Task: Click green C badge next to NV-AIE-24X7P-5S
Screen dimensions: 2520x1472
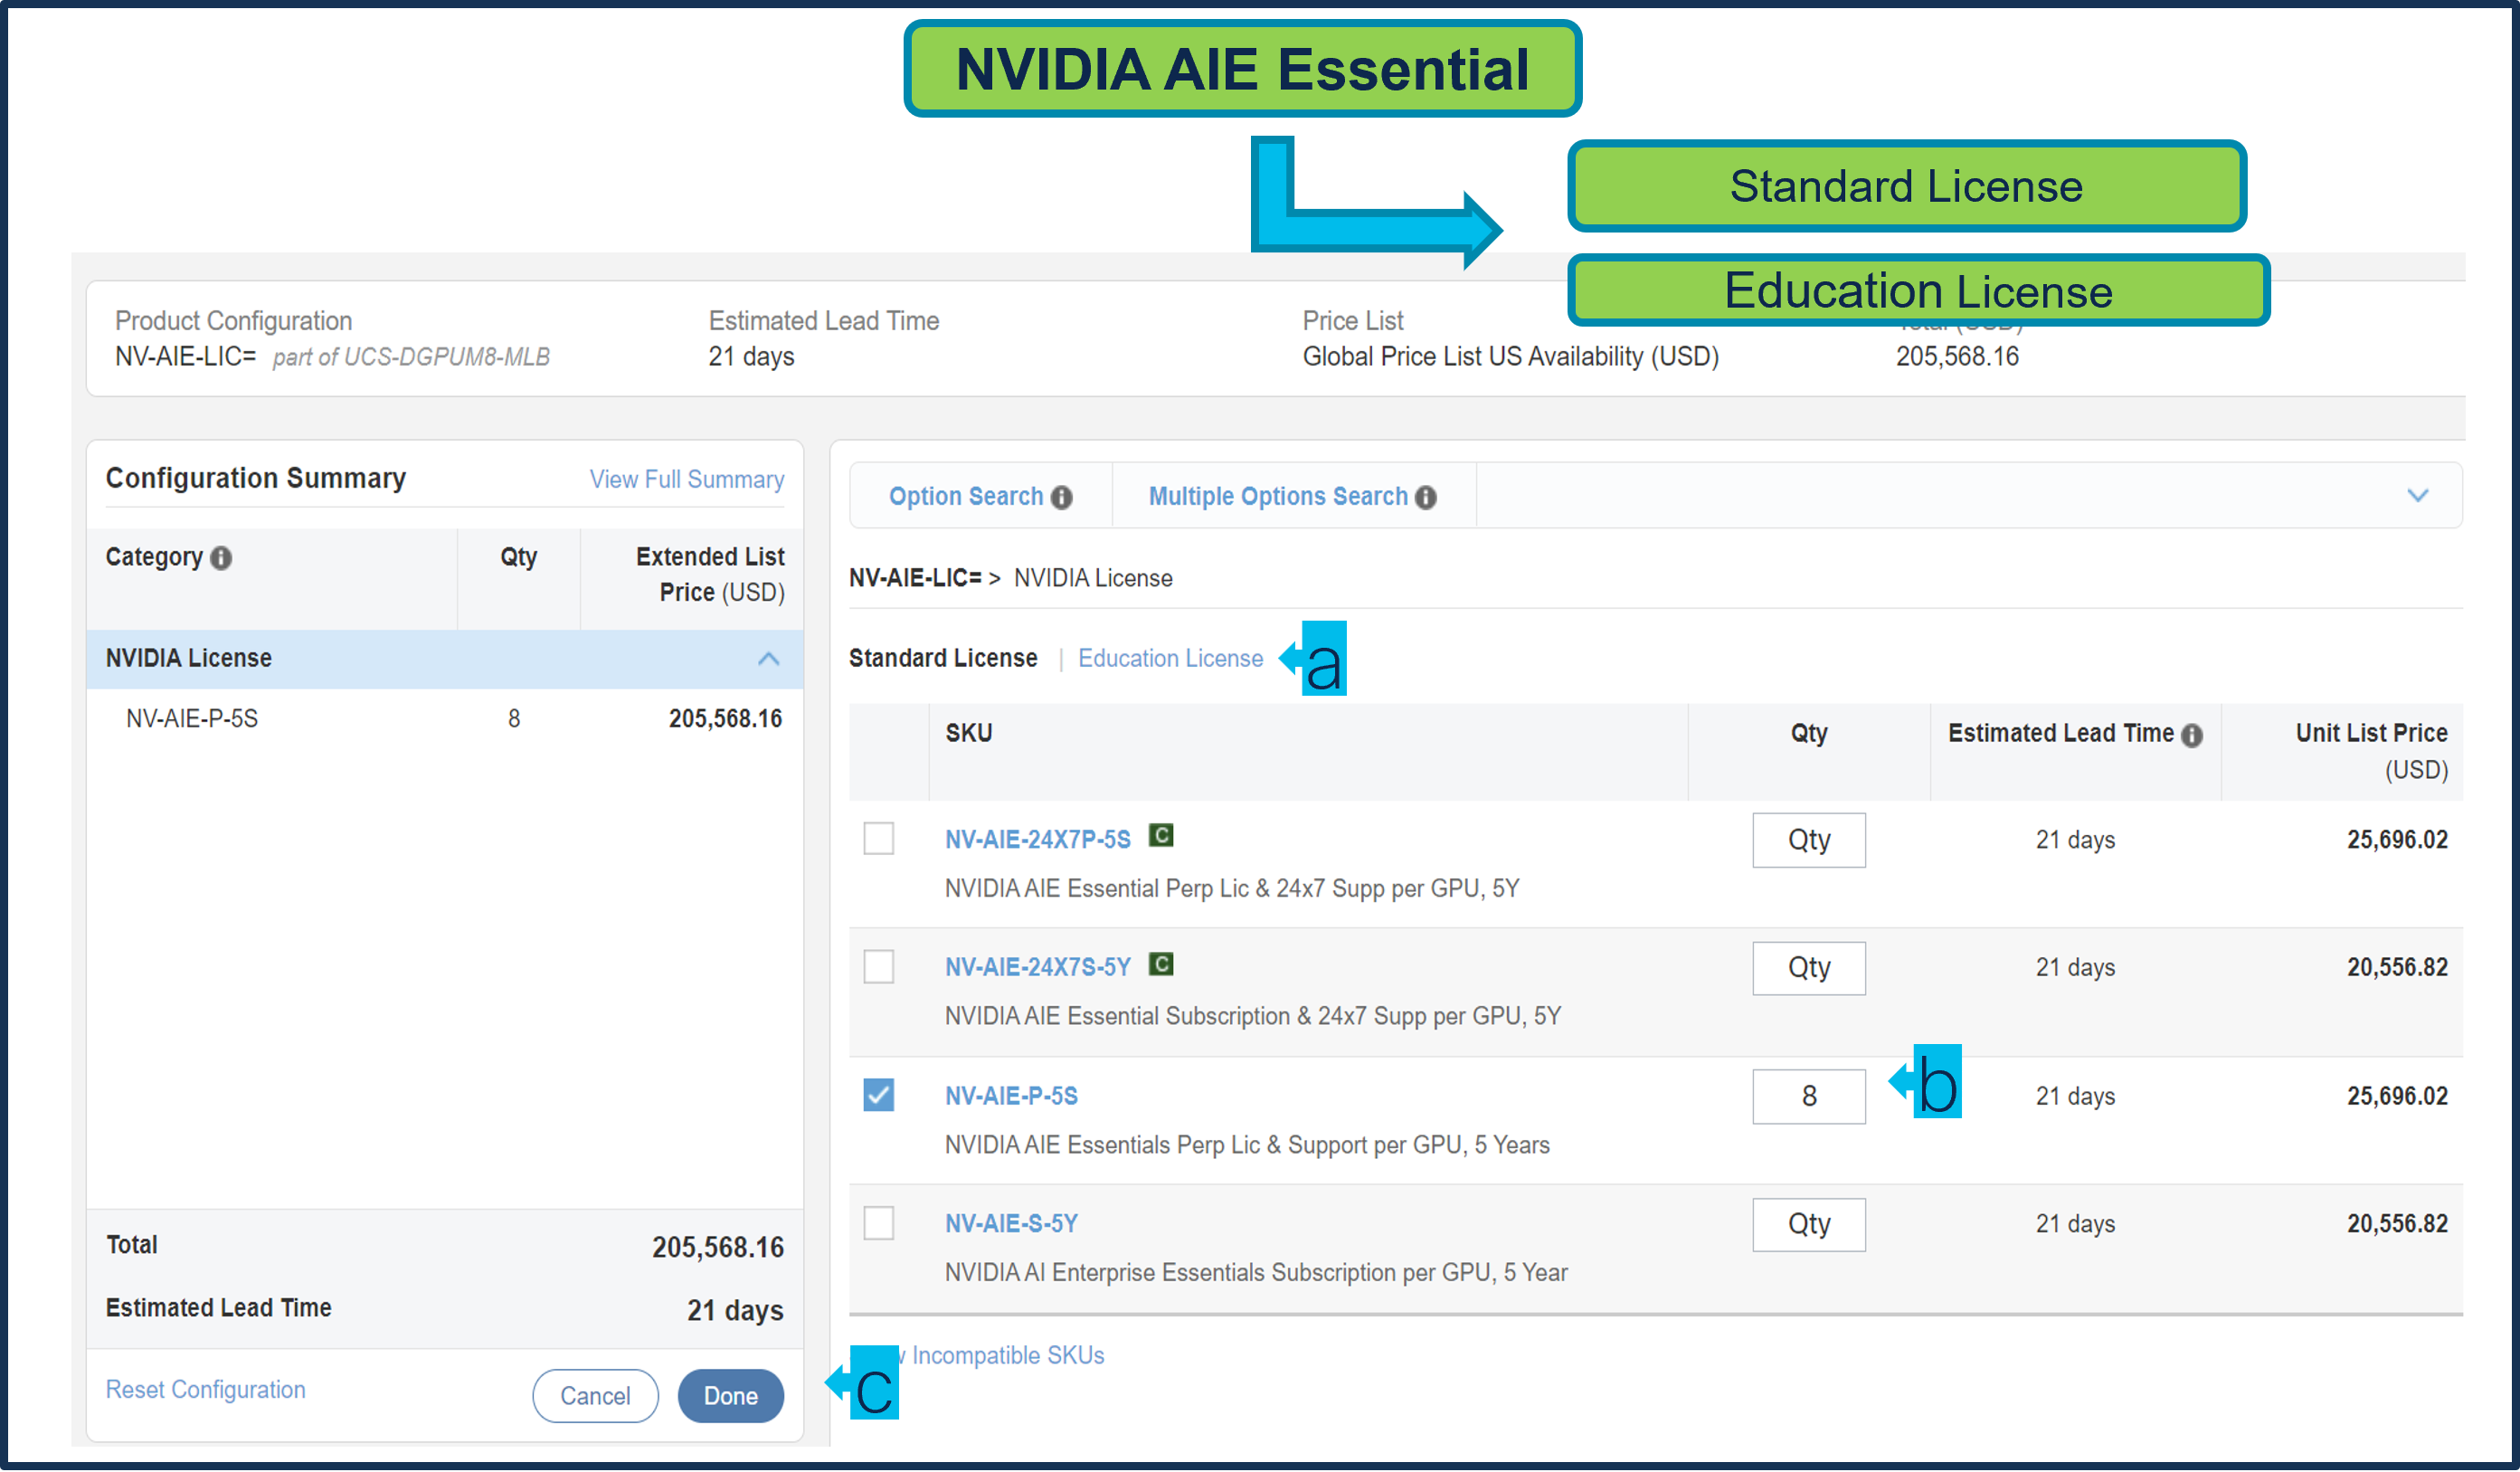Action: [1160, 835]
